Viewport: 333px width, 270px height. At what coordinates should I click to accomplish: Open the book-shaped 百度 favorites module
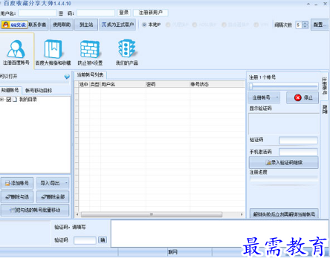click(53, 52)
